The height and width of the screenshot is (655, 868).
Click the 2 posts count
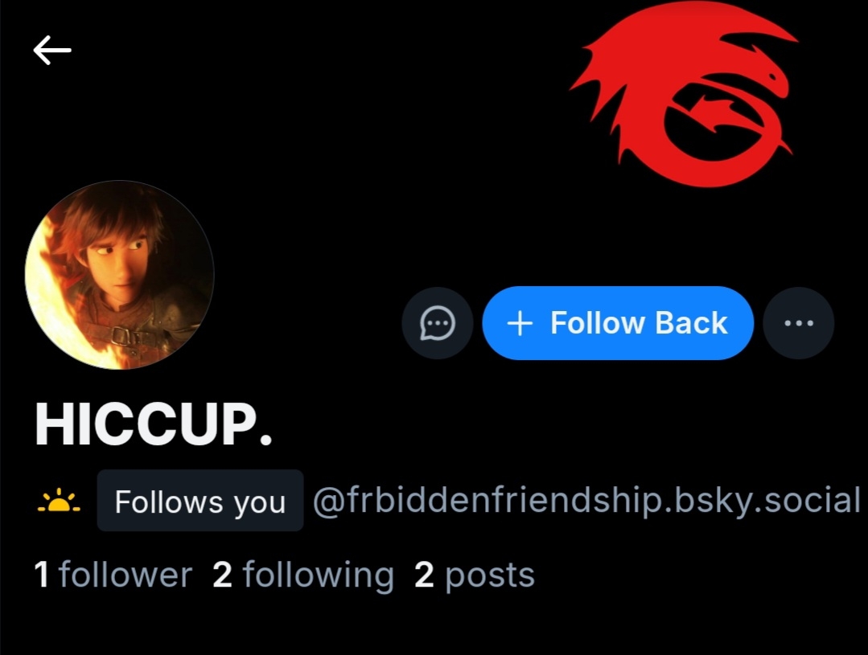pyautogui.click(x=475, y=575)
